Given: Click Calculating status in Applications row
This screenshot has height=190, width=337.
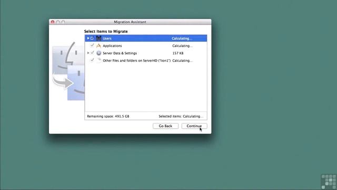Looking at the screenshot, I should click(182, 46).
